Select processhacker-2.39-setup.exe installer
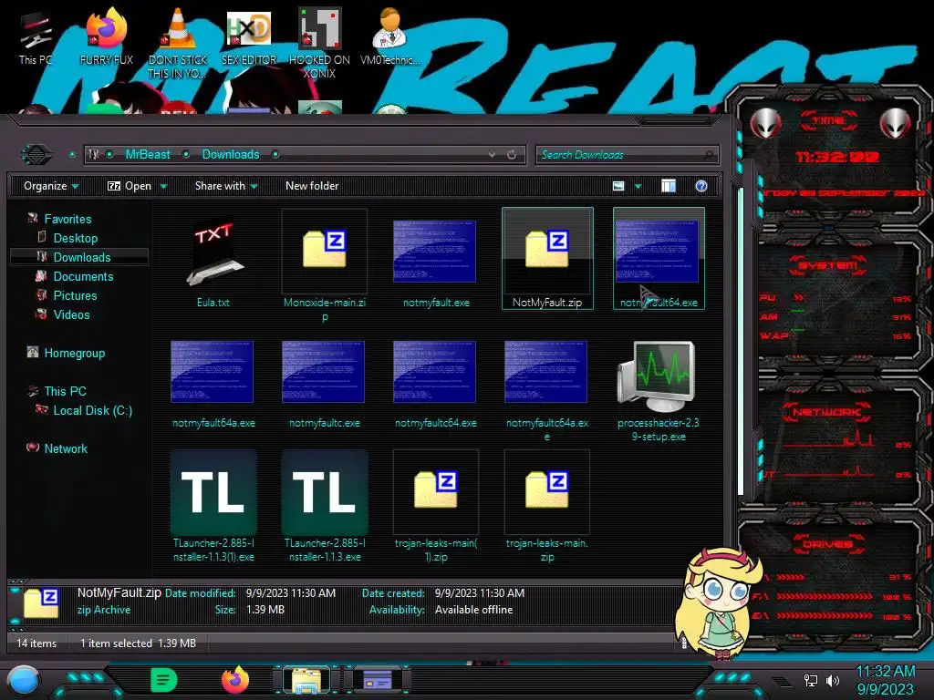 tap(659, 392)
